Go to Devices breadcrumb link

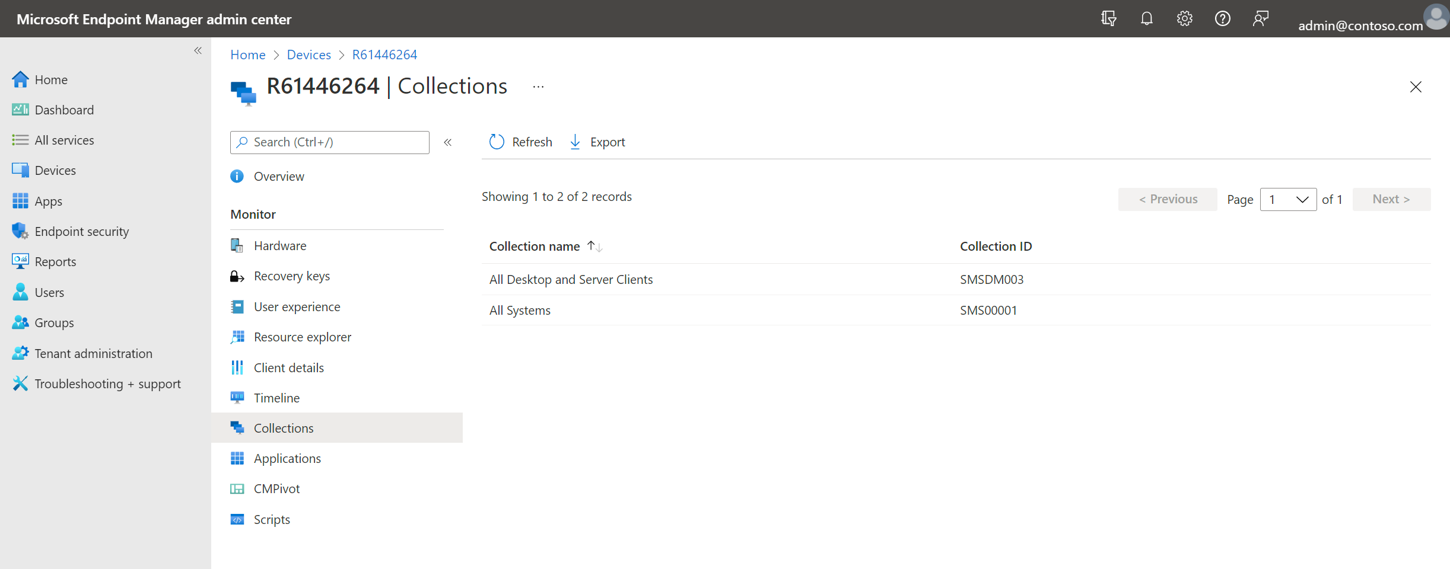(309, 55)
